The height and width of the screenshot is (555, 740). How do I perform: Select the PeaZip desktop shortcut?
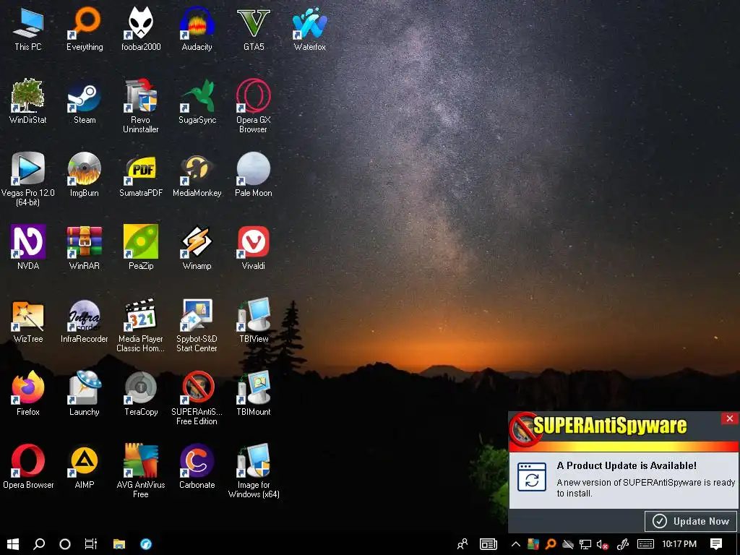(141, 247)
